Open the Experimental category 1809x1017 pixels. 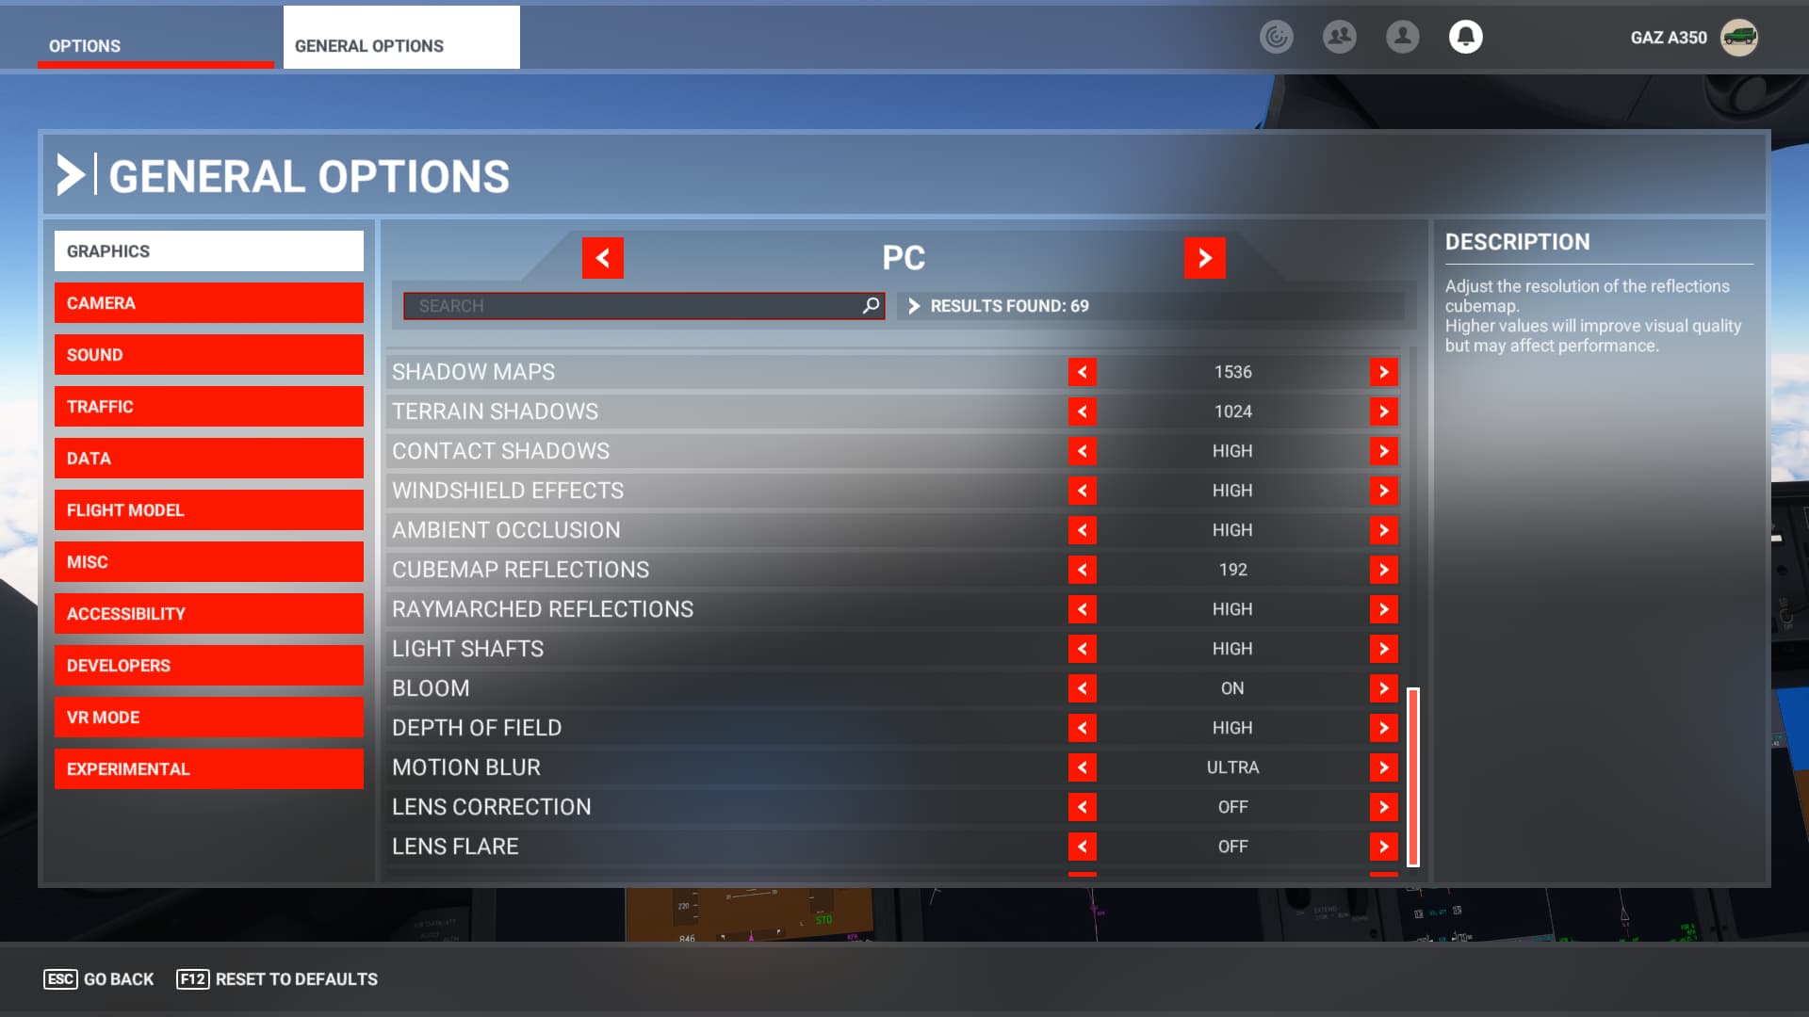point(208,769)
